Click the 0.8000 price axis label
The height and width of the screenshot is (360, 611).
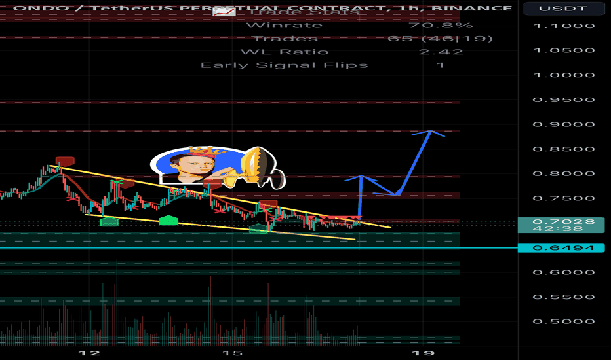pyautogui.click(x=564, y=173)
